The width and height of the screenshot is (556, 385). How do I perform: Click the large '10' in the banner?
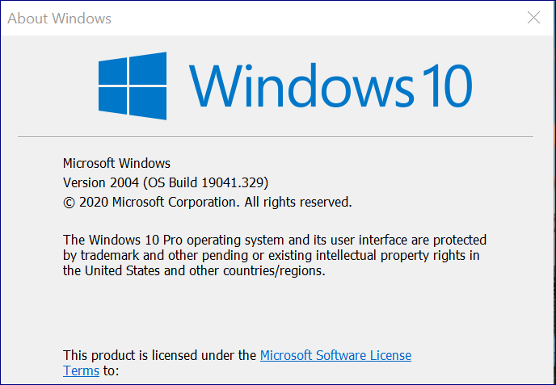442,86
